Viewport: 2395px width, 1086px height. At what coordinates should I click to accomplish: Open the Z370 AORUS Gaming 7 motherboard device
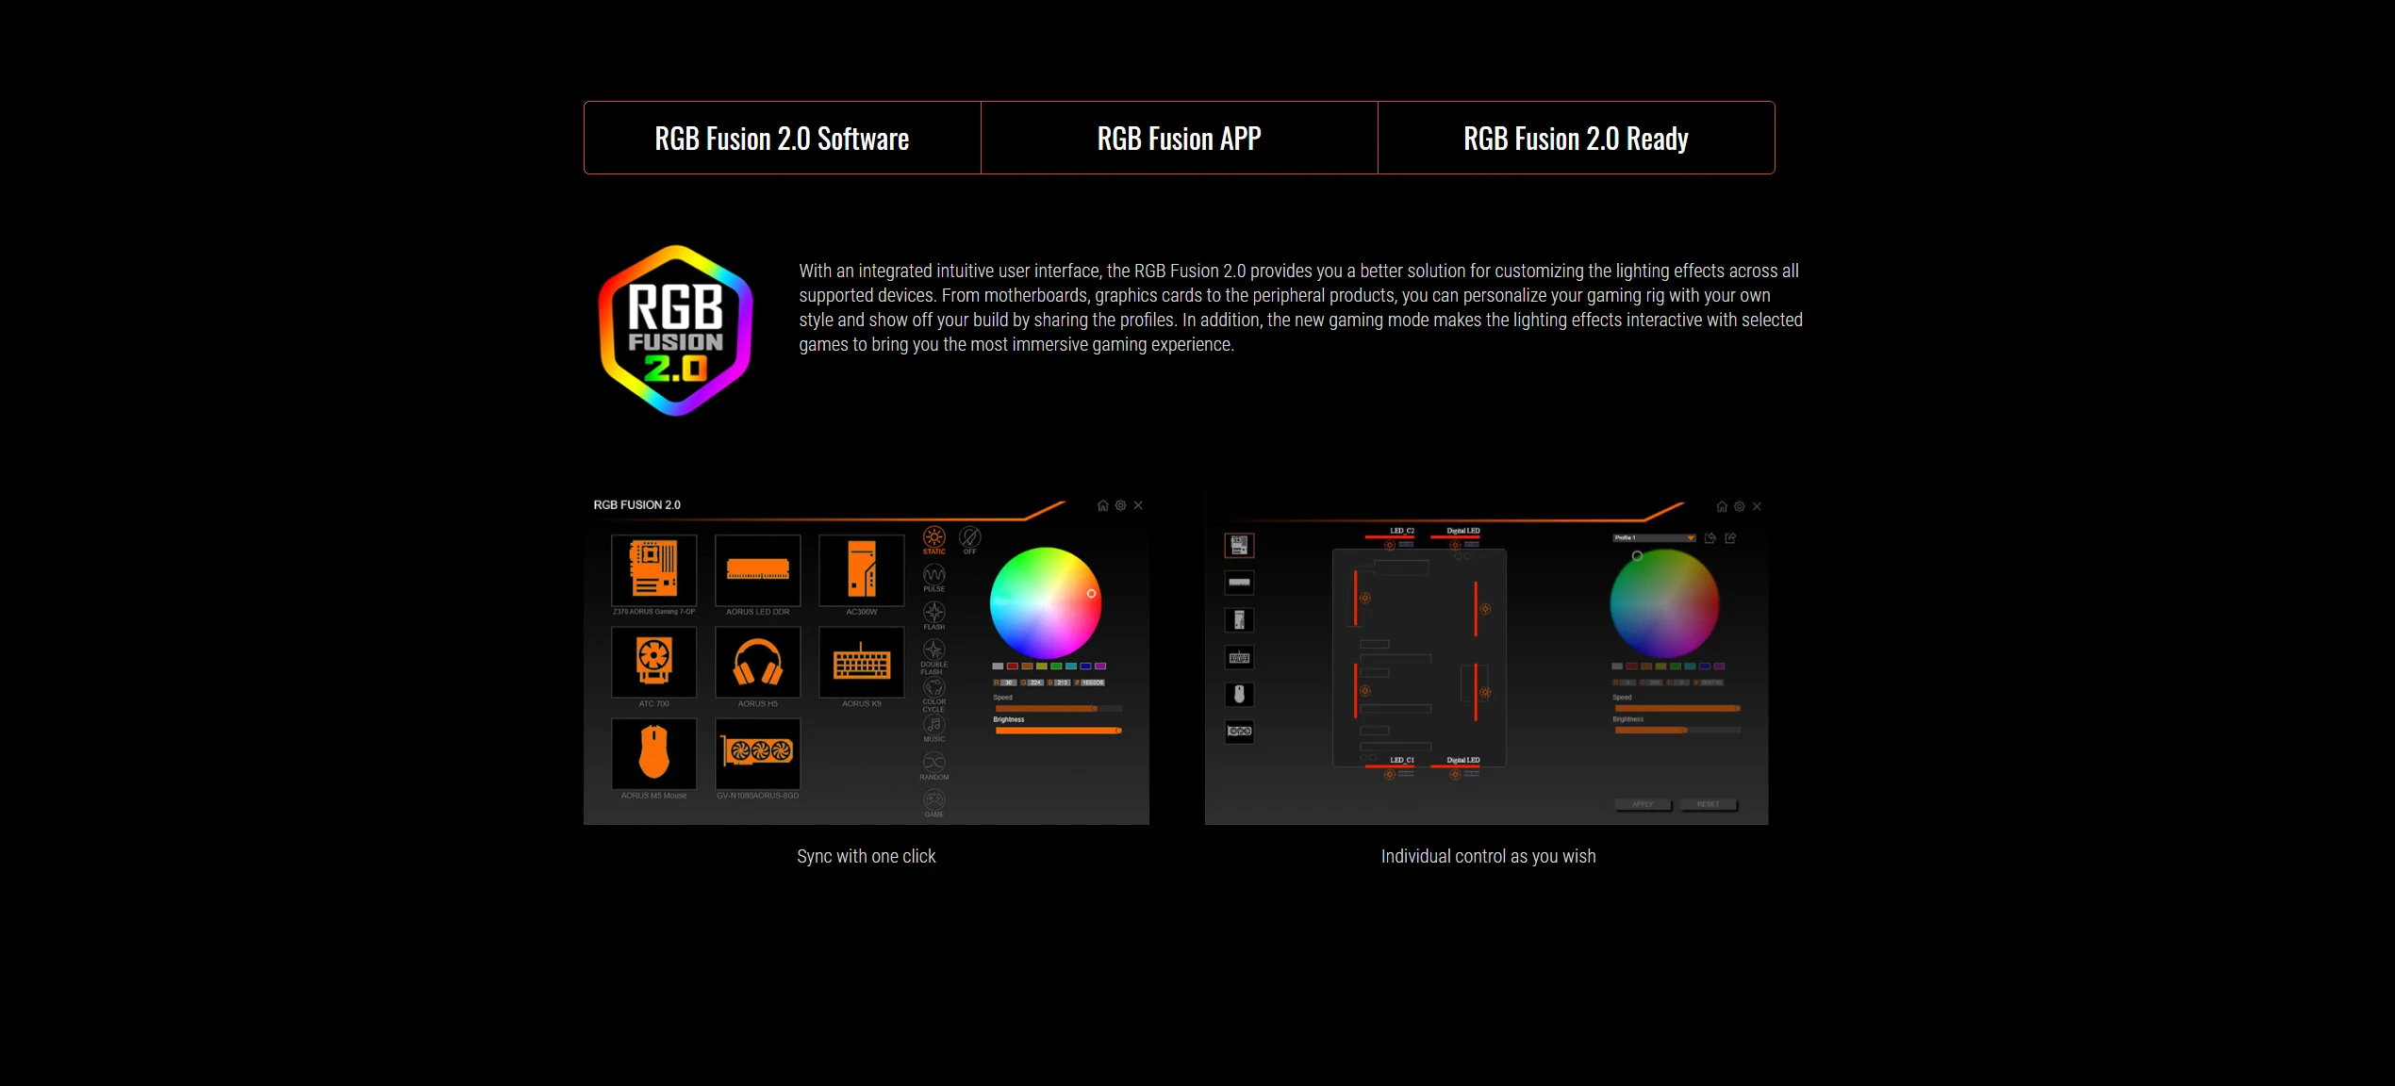pyautogui.click(x=653, y=569)
